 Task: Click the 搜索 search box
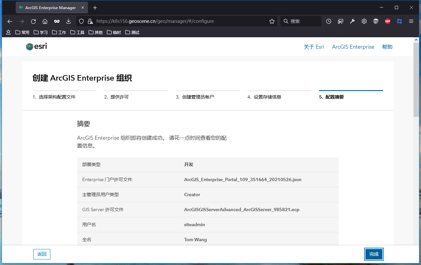click(x=301, y=21)
